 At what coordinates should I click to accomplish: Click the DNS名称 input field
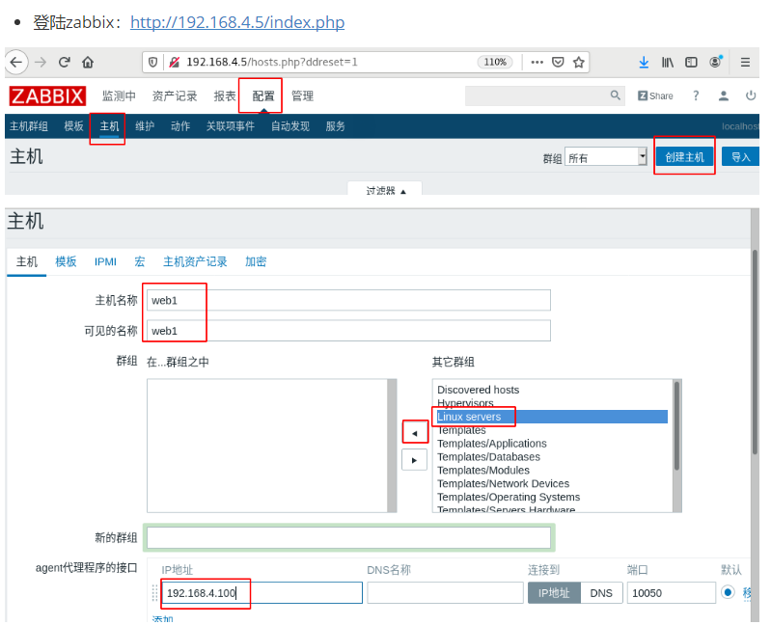click(445, 593)
